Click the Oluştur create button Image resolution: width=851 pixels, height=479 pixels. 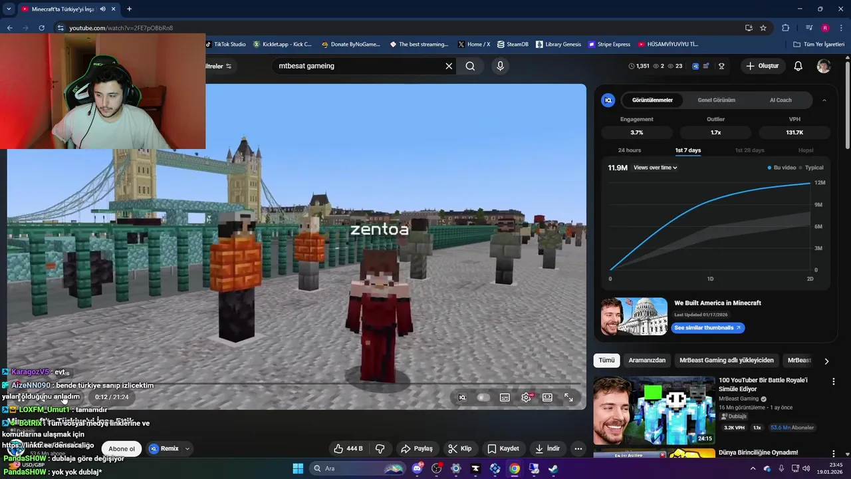point(762,66)
